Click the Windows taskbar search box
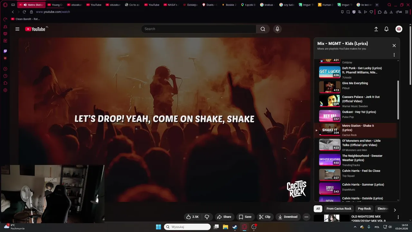This screenshot has width=412, height=232. (187, 227)
